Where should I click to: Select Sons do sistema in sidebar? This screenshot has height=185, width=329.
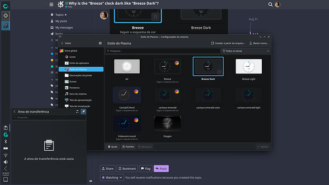(81, 94)
